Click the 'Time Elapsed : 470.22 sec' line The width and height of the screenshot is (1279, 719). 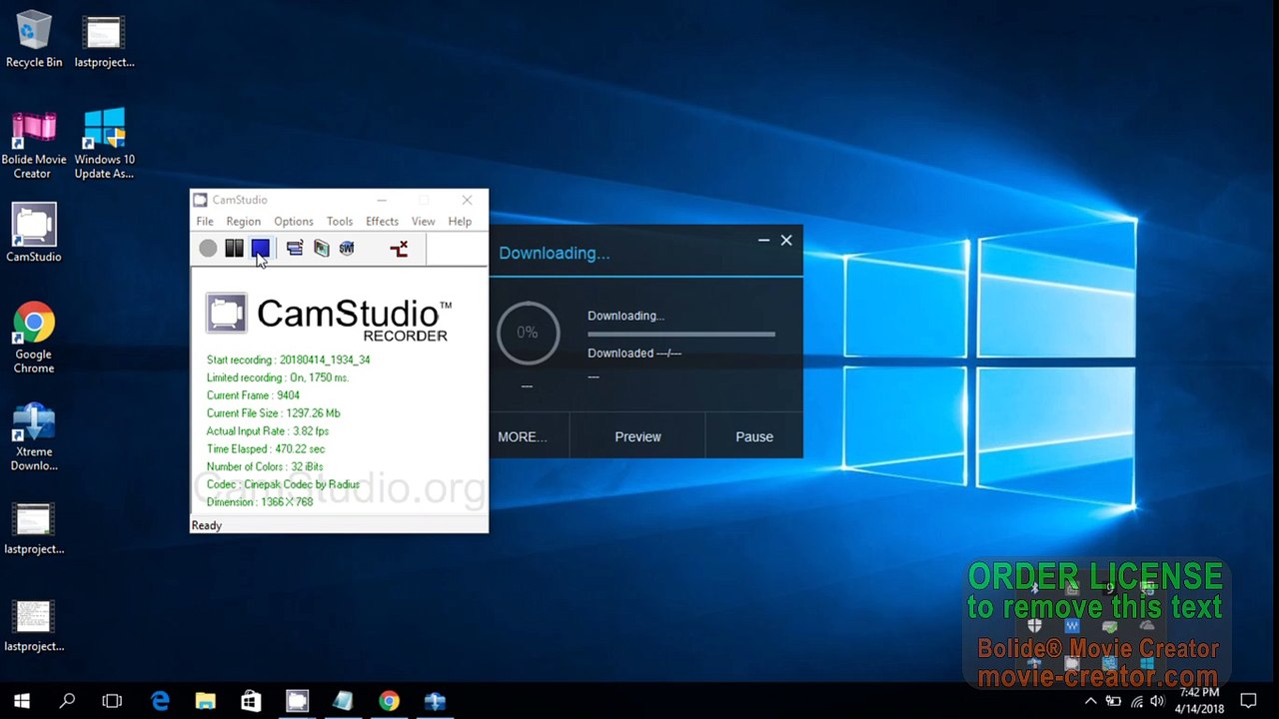(266, 449)
